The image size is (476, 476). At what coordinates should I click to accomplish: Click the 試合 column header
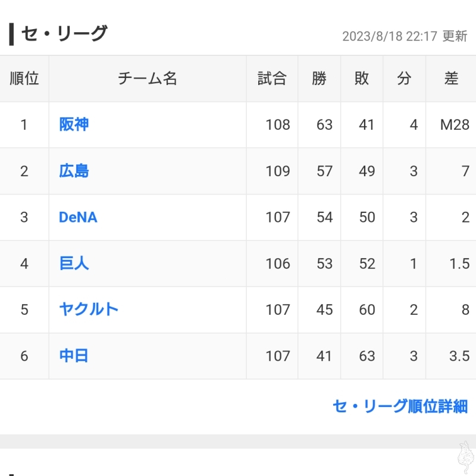tap(272, 79)
